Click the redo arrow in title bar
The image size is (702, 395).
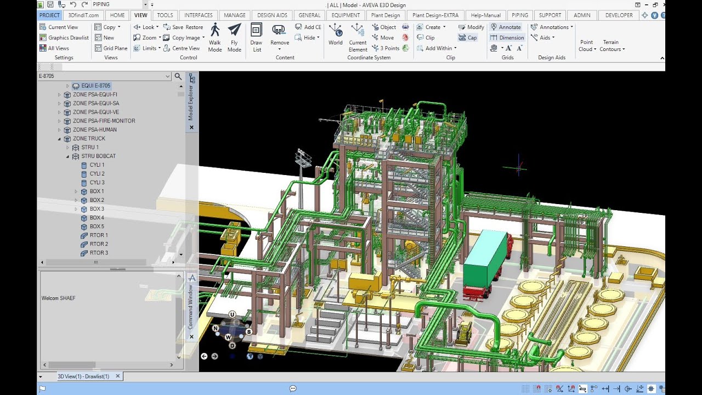[85, 4]
